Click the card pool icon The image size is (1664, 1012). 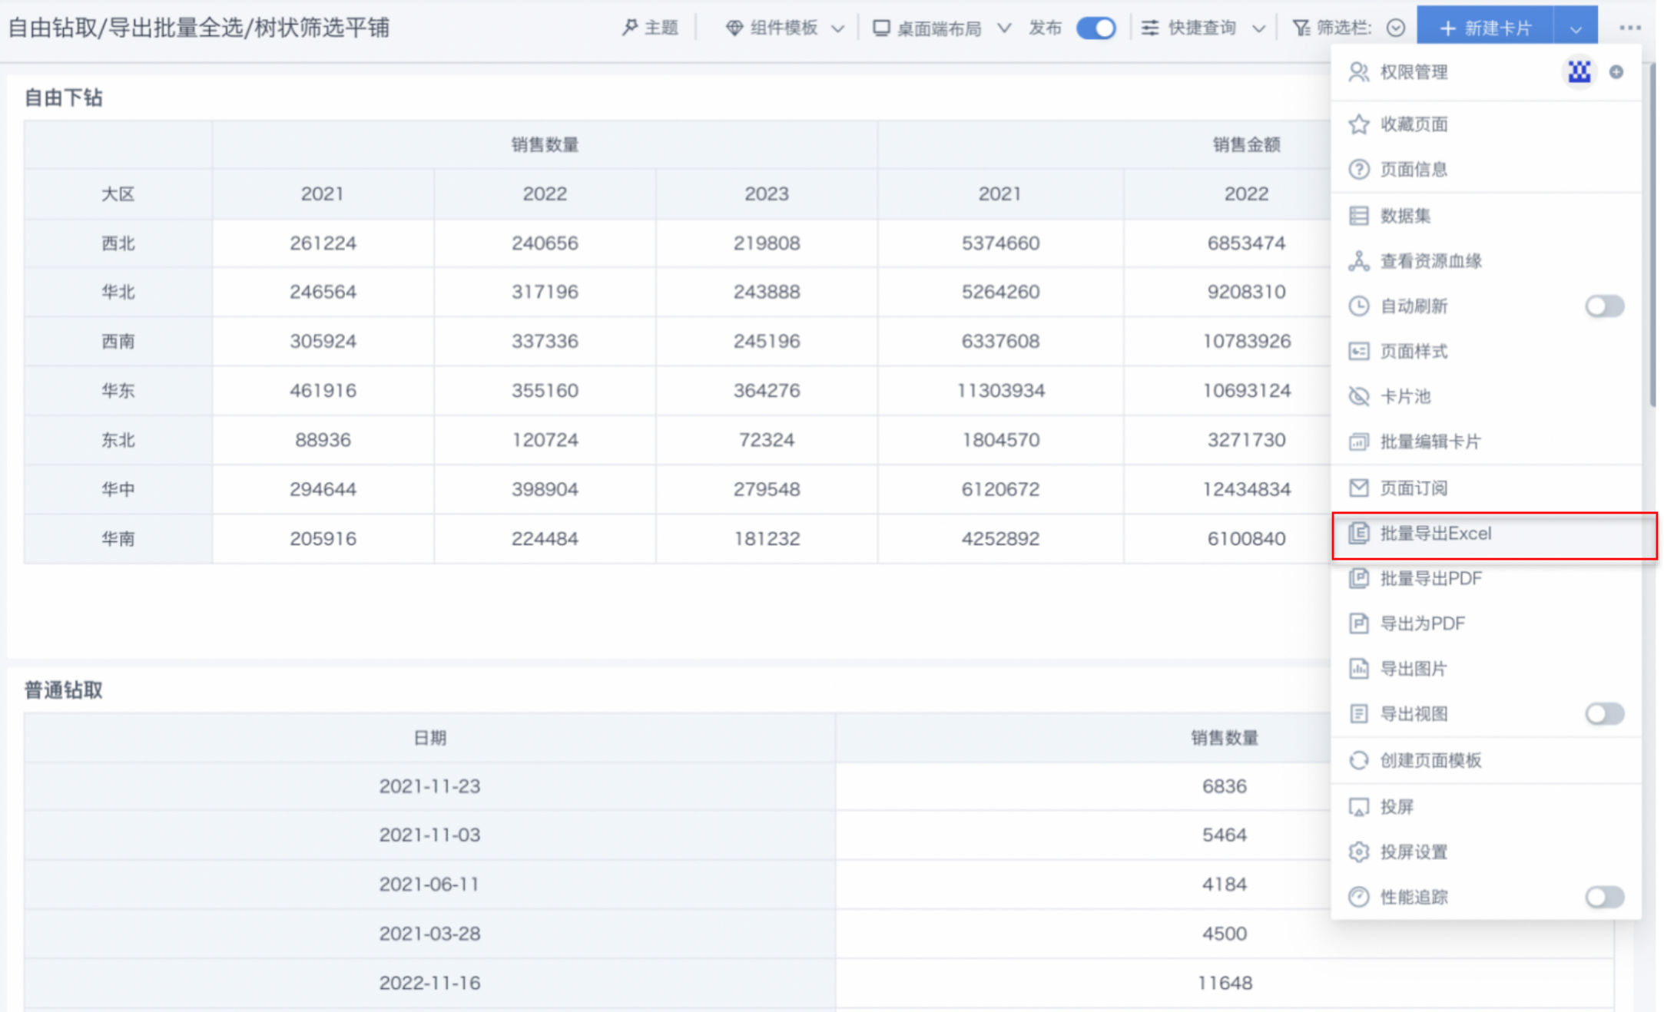click(1358, 397)
